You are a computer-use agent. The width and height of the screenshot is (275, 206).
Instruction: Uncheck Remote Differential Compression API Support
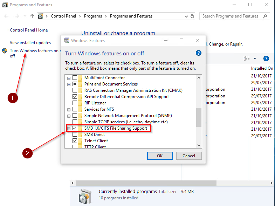coord(75,96)
